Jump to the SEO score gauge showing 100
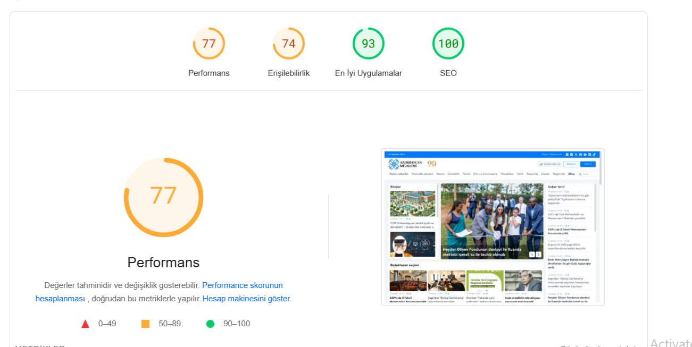Image resolution: width=692 pixels, height=347 pixels. [448, 44]
